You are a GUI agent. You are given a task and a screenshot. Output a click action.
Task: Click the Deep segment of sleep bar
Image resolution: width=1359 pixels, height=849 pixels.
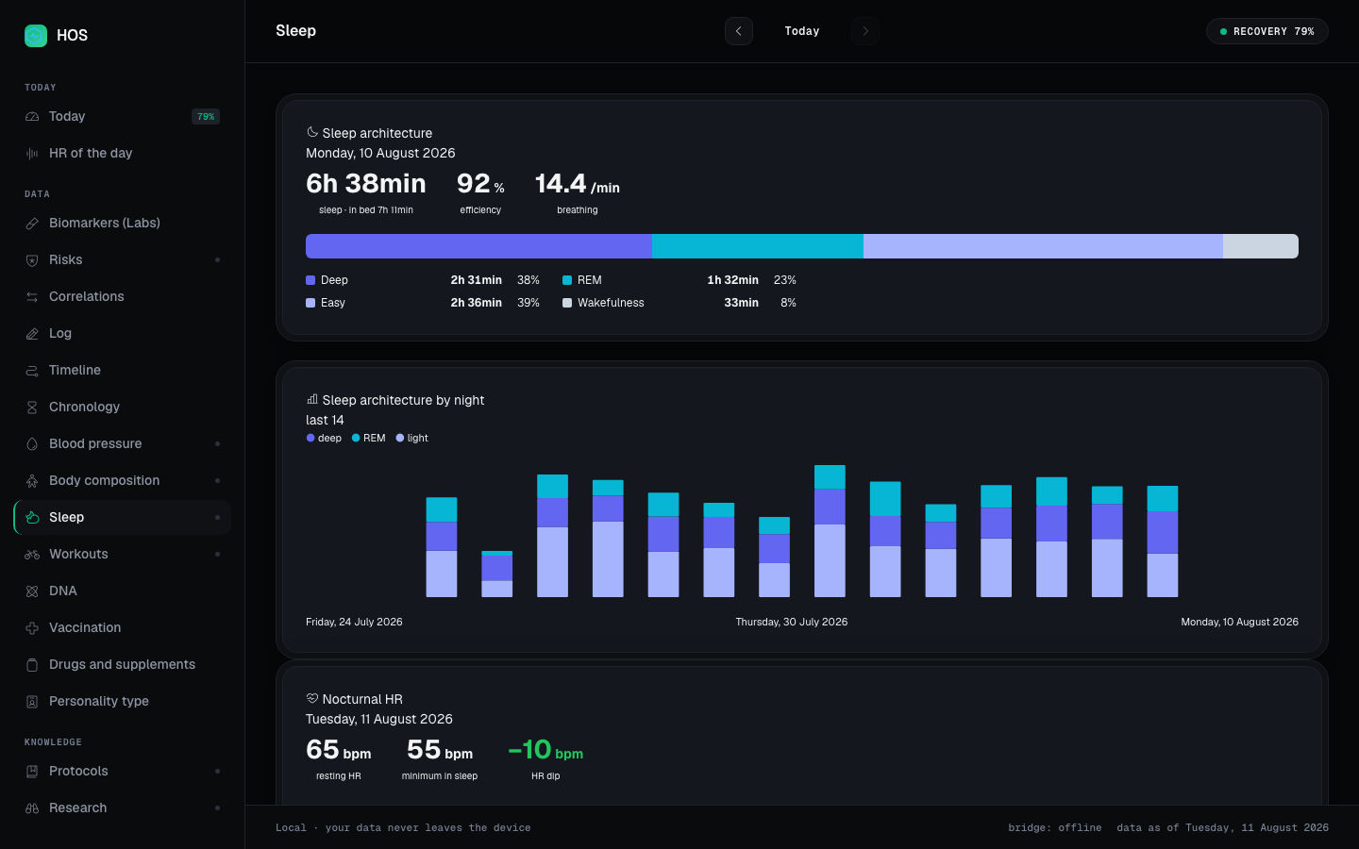[x=478, y=246]
